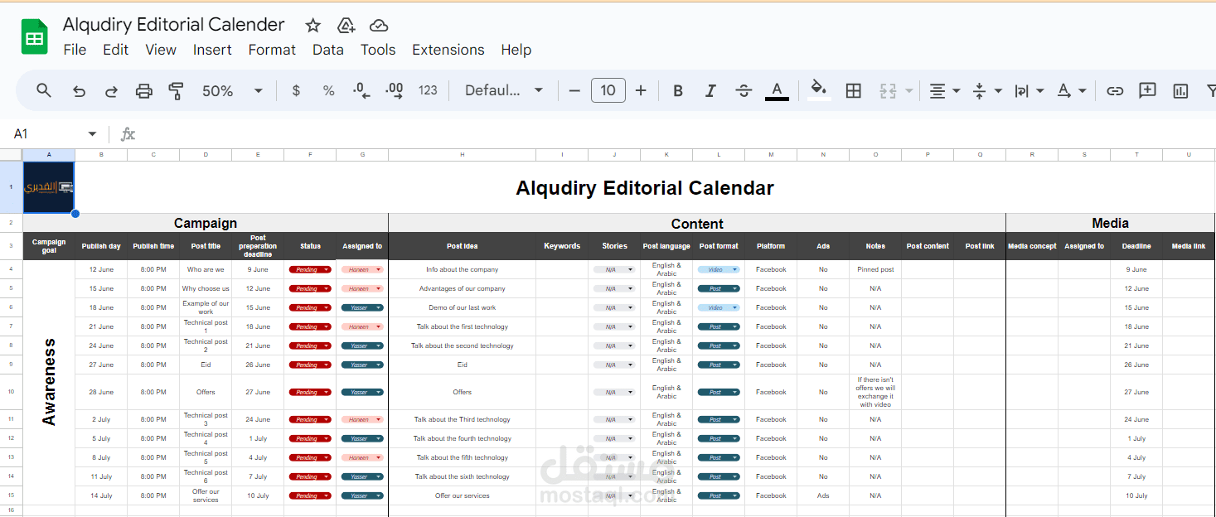
Task: Format as percent
Action: click(329, 91)
